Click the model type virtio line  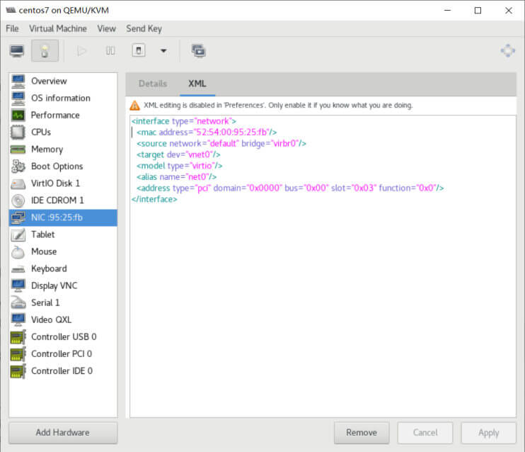point(180,166)
